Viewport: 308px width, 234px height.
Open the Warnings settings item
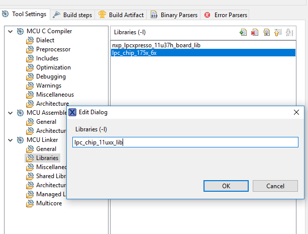49,86
